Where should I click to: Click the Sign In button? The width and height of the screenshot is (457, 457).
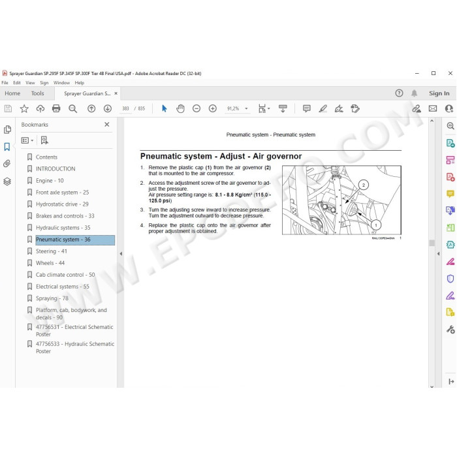[439, 93]
